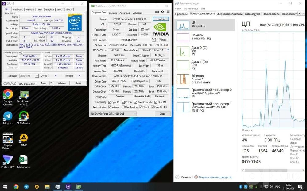The image size is (307, 191).
Task: Click the Bluetooth tray icon
Action: [x=241, y=187]
